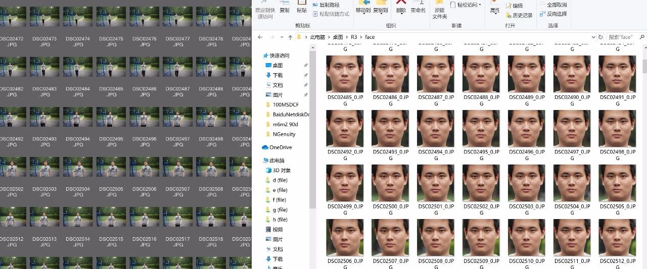Open drive f (file) in sidebar
647x269 pixels.
coord(276,200)
